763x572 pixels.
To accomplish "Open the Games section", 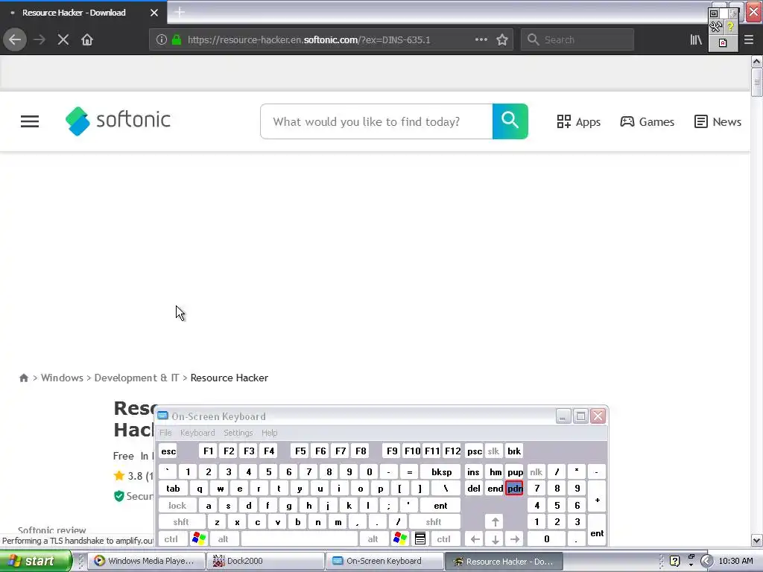I will click(648, 121).
